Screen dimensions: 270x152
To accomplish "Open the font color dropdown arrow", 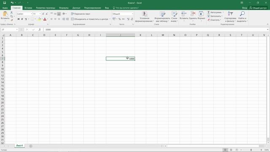I will (x=48, y=19).
